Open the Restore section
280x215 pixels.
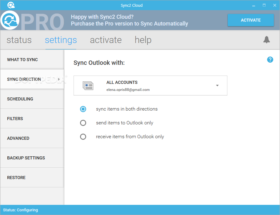tap(32, 178)
